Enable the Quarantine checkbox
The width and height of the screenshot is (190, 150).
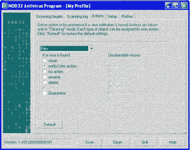(x=45, y=93)
